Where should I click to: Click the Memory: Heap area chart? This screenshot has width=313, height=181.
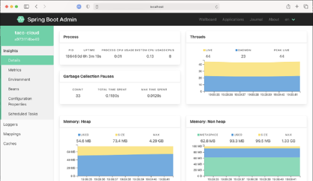click(x=125, y=161)
